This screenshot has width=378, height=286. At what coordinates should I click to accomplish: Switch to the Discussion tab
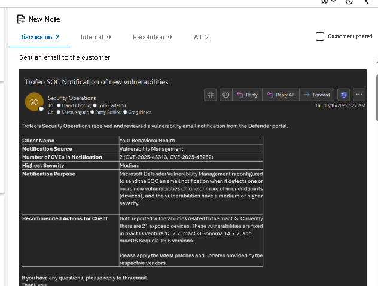tap(39, 37)
